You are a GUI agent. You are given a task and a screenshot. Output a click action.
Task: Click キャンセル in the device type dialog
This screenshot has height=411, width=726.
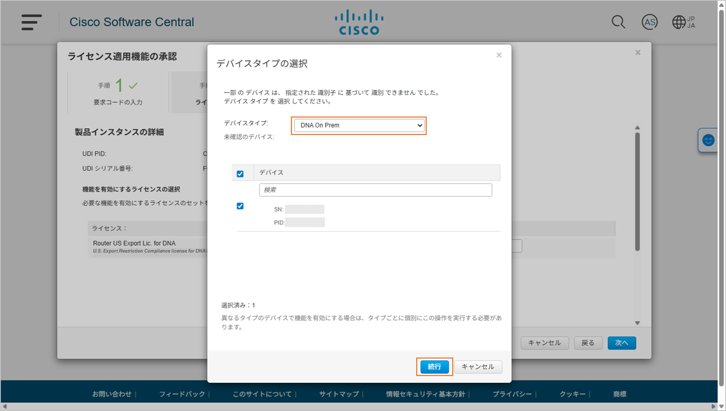click(x=478, y=367)
